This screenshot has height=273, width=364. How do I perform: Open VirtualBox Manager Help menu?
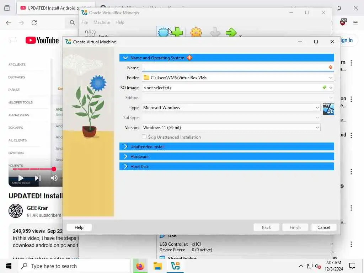click(x=120, y=22)
